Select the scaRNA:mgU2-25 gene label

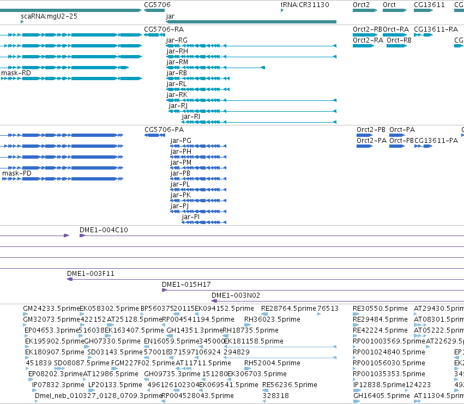click(49, 16)
